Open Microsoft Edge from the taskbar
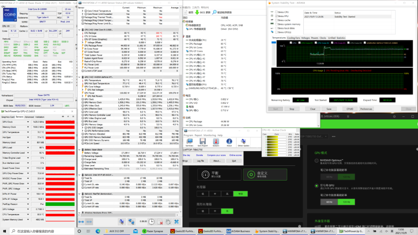418x235 pixels. pyautogui.click(x=98, y=231)
